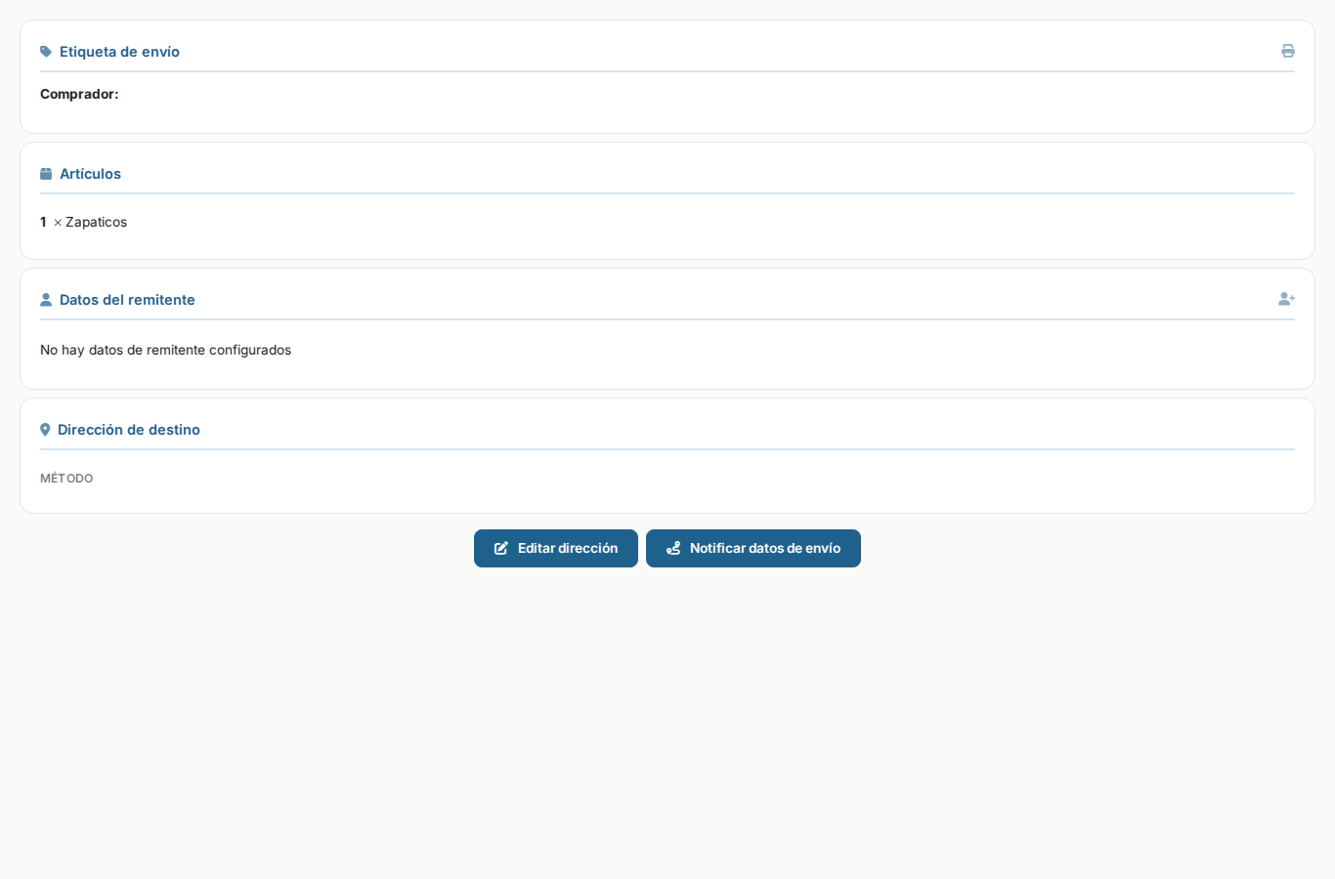Click the No hay datos de remitente message
This screenshot has height=879, width=1335.
coord(165,350)
